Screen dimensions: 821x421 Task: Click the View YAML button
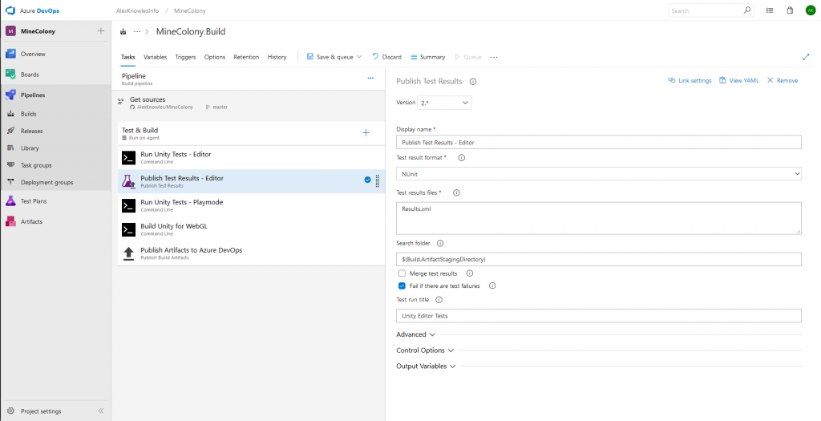[x=738, y=80]
